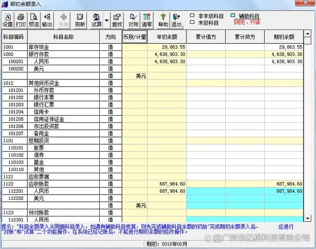Click 年初余额 cell for account 100201
316x249 pixels.
[167, 62]
